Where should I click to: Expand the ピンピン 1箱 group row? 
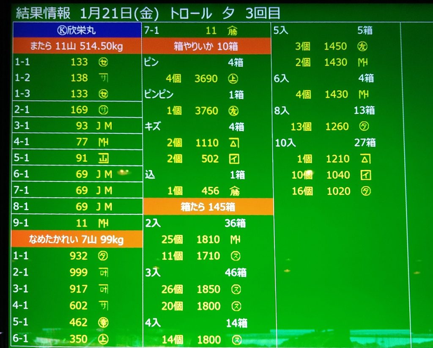206,95
